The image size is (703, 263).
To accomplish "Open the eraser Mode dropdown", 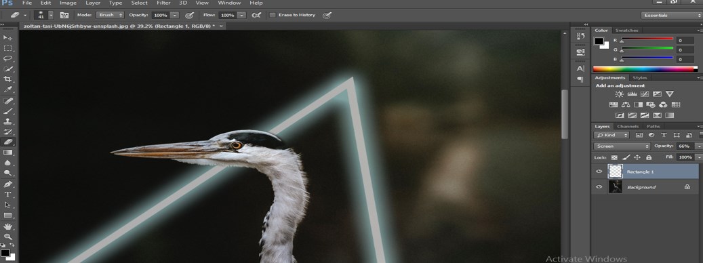I will [110, 15].
